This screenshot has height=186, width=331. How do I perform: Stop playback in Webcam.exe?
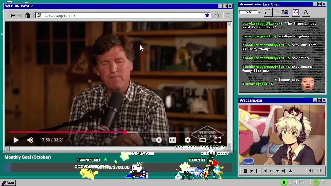(x=245, y=171)
